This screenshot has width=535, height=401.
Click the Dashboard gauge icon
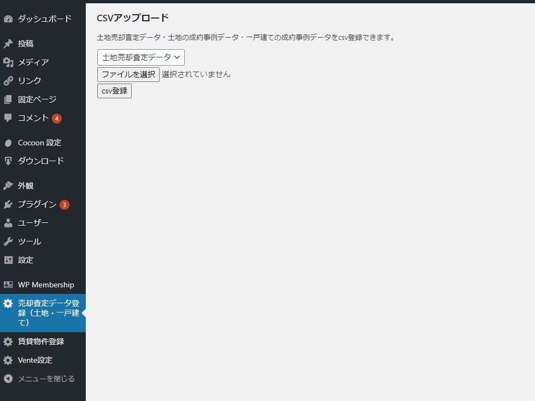tap(8, 19)
